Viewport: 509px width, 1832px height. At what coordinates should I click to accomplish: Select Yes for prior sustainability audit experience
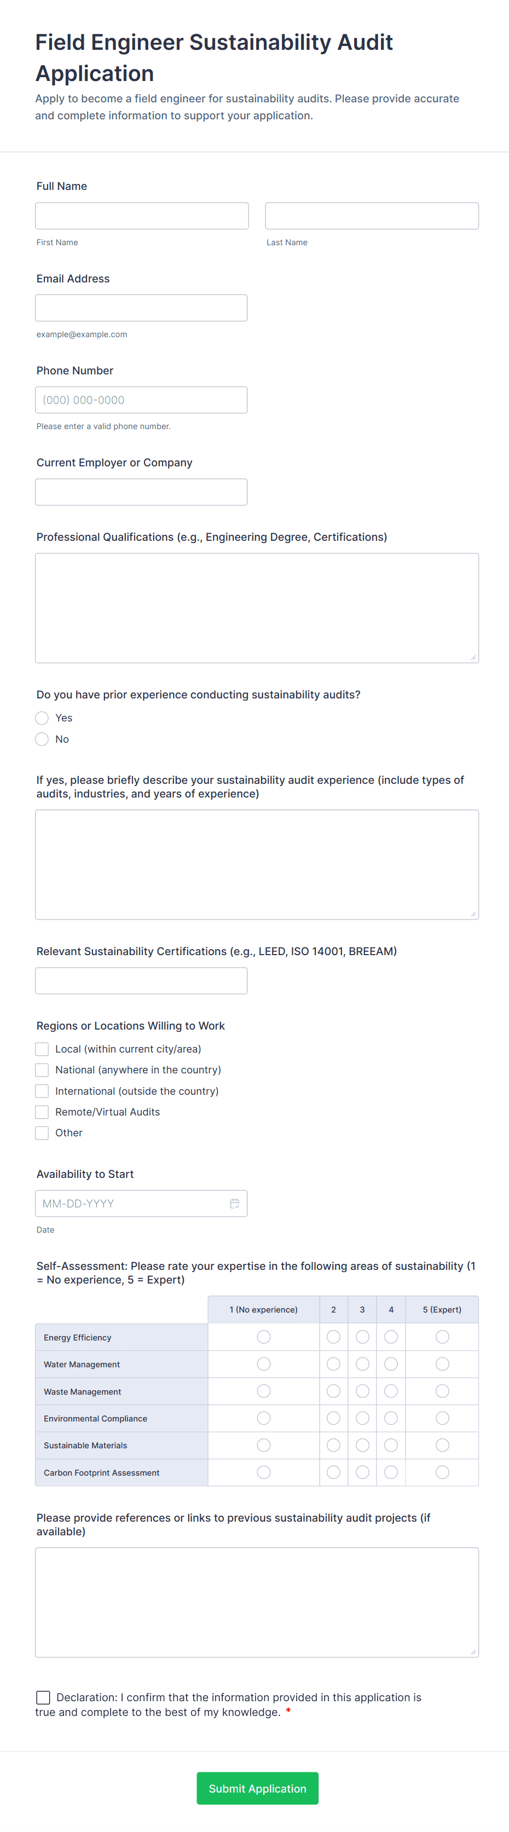(x=41, y=718)
